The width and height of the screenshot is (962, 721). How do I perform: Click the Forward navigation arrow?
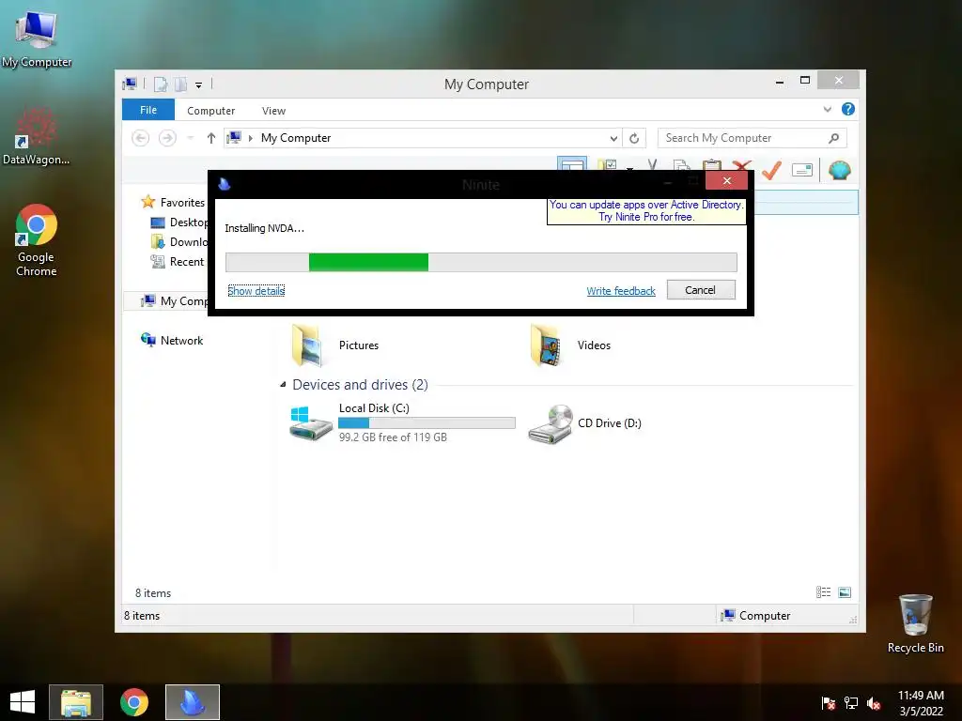click(x=167, y=138)
